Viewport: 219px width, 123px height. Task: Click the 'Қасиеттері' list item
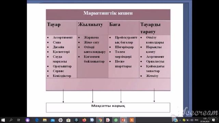click(x=61, y=52)
